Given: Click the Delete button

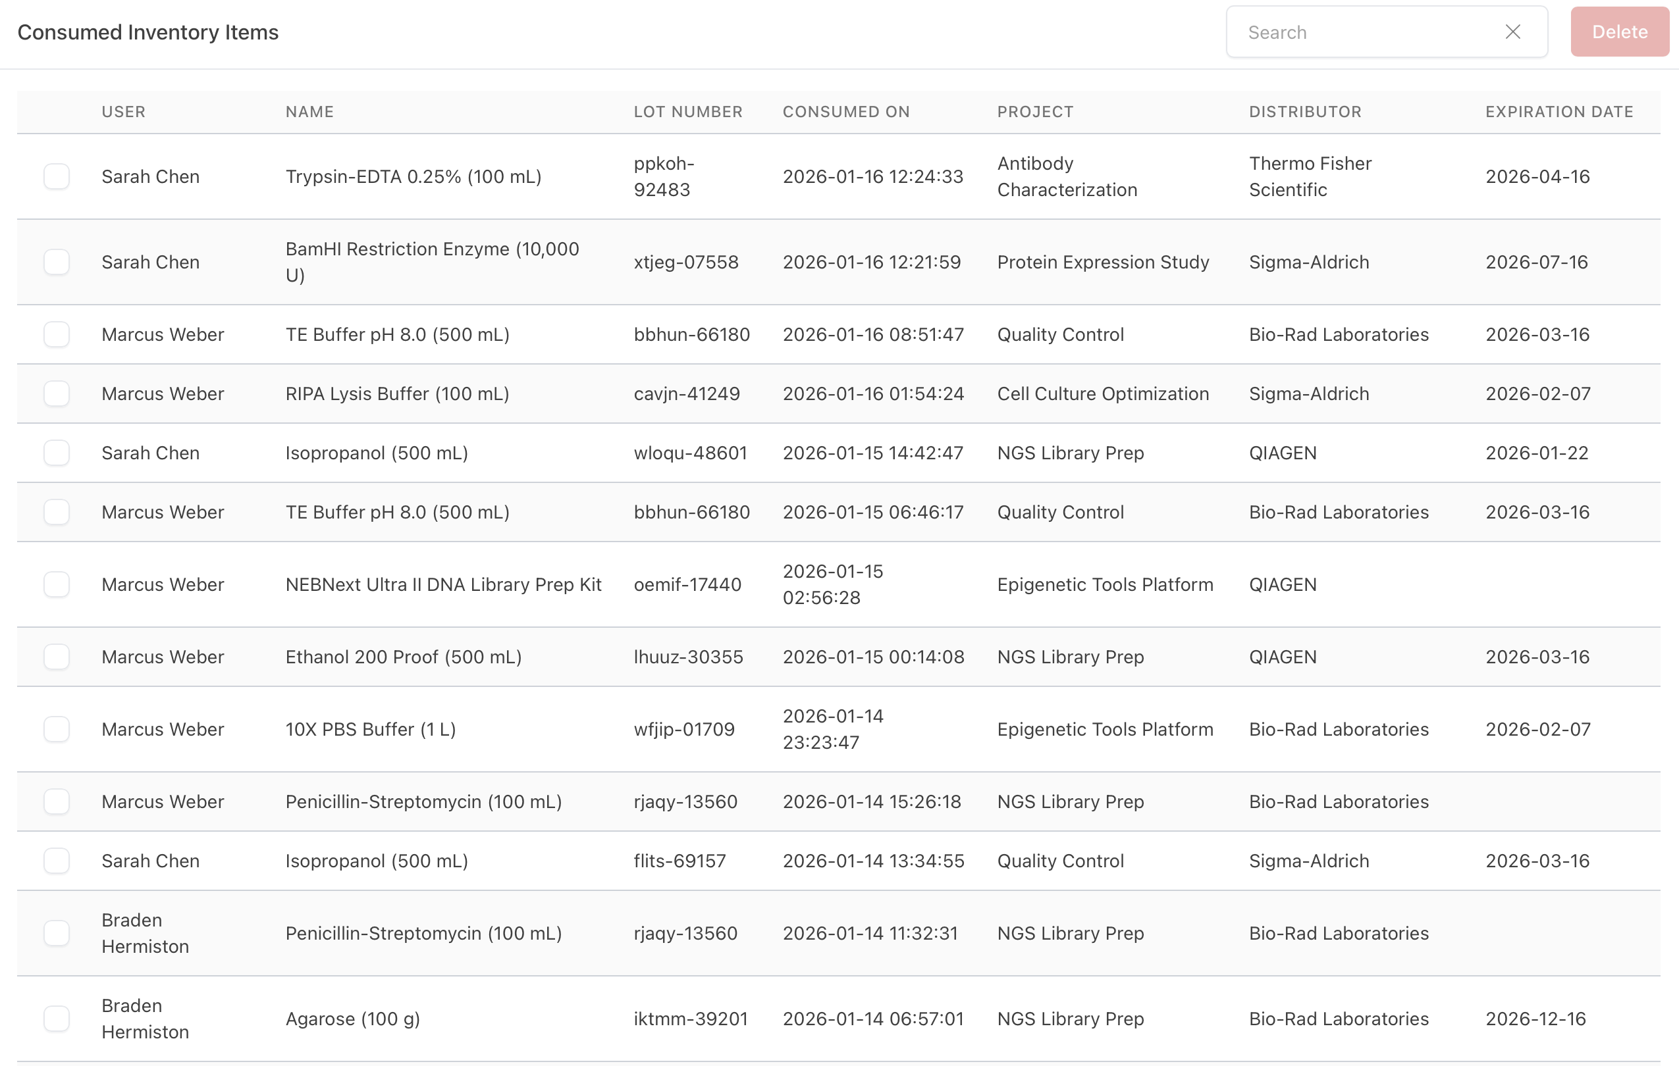Looking at the screenshot, I should click(1619, 32).
